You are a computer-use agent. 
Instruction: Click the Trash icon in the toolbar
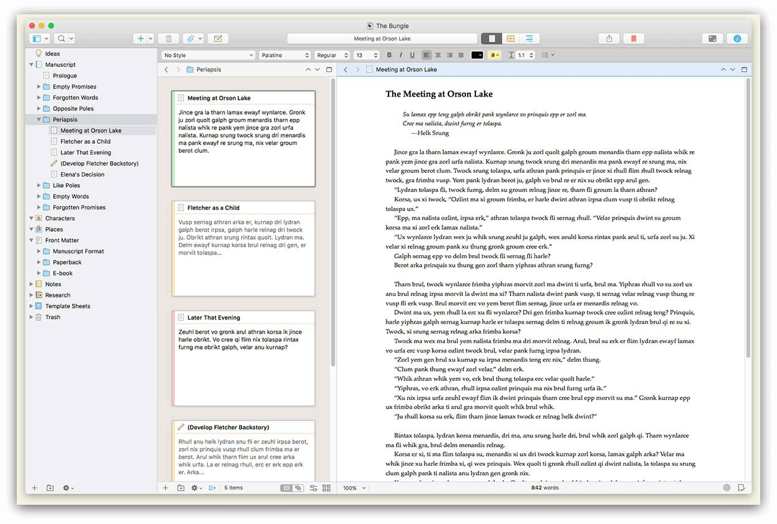[168, 38]
